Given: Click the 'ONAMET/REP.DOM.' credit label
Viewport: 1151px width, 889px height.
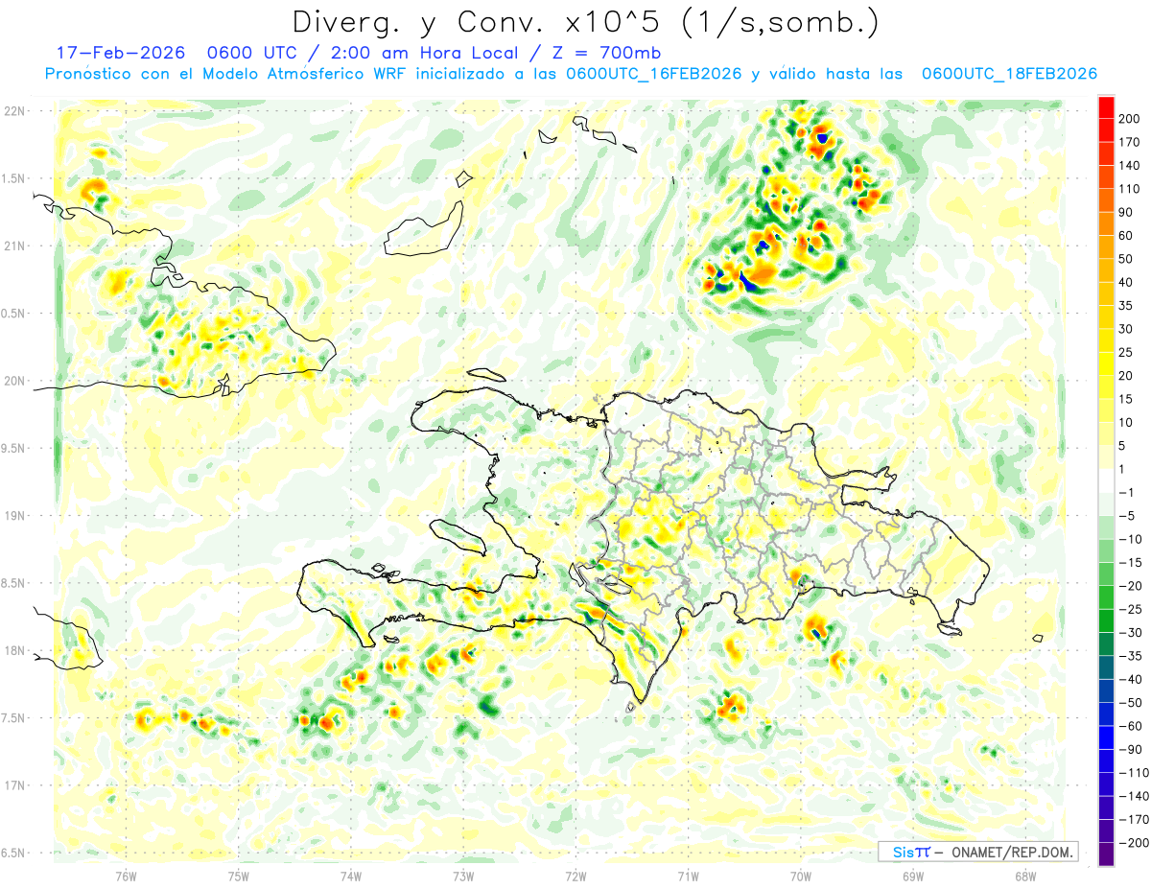Looking at the screenshot, I should 1013,852.
